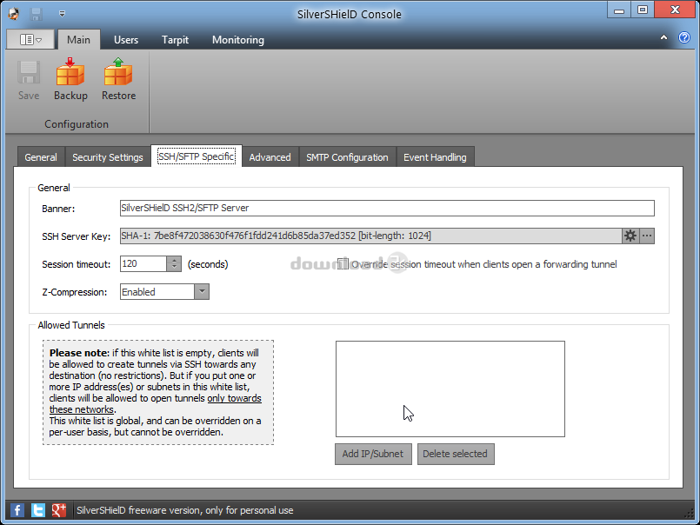Image resolution: width=700 pixels, height=525 pixels.
Task: Open the SSH server key gear settings
Action: click(630, 236)
